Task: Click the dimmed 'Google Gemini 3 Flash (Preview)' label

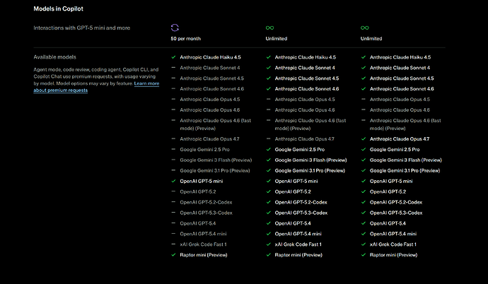Action: pos(216,160)
